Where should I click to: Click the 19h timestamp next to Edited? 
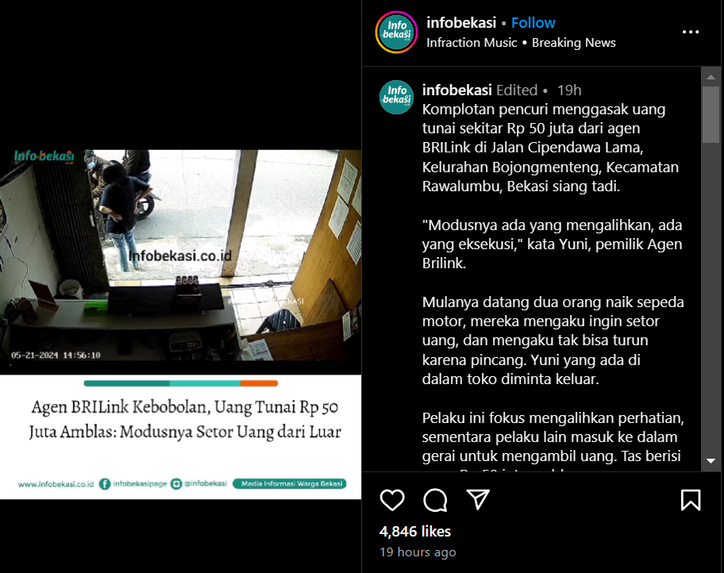[569, 90]
